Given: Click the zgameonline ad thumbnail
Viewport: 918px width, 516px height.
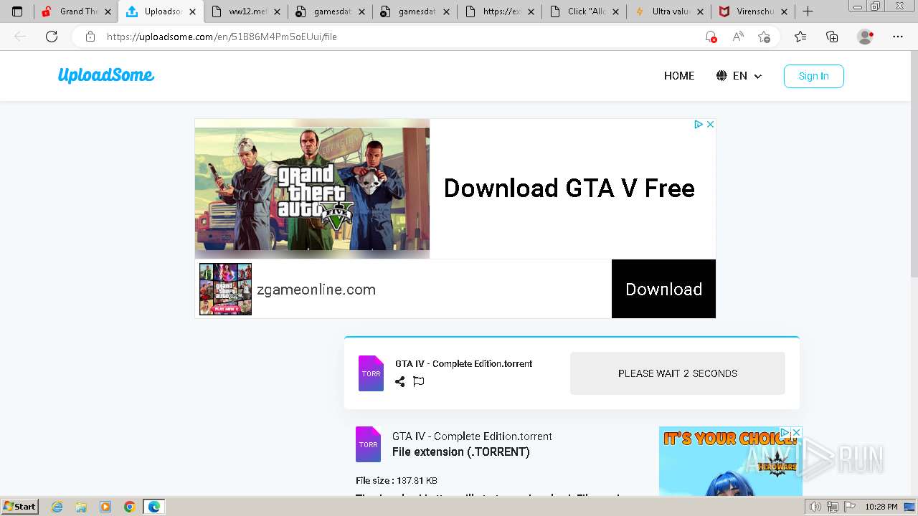Looking at the screenshot, I should click(x=225, y=289).
